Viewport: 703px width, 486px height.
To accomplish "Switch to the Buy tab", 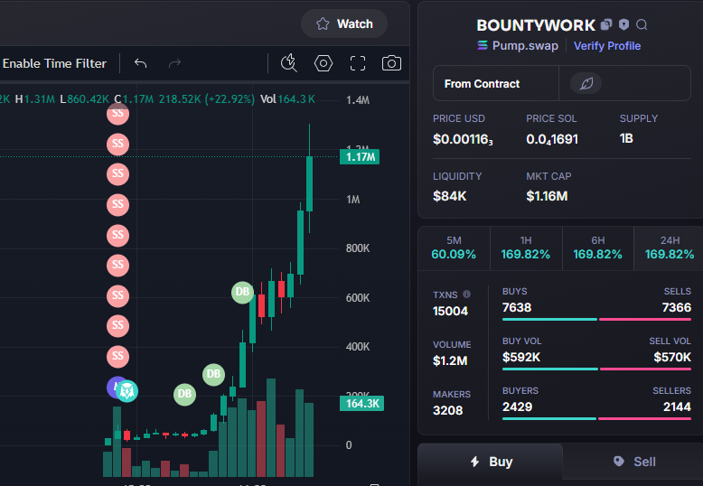I will tap(491, 462).
